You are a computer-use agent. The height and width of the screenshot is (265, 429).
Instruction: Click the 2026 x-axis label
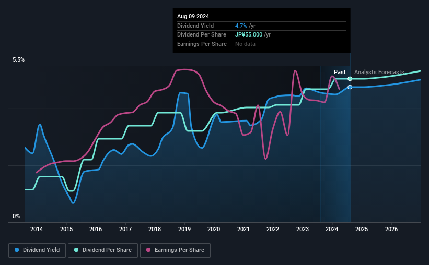(x=391, y=229)
